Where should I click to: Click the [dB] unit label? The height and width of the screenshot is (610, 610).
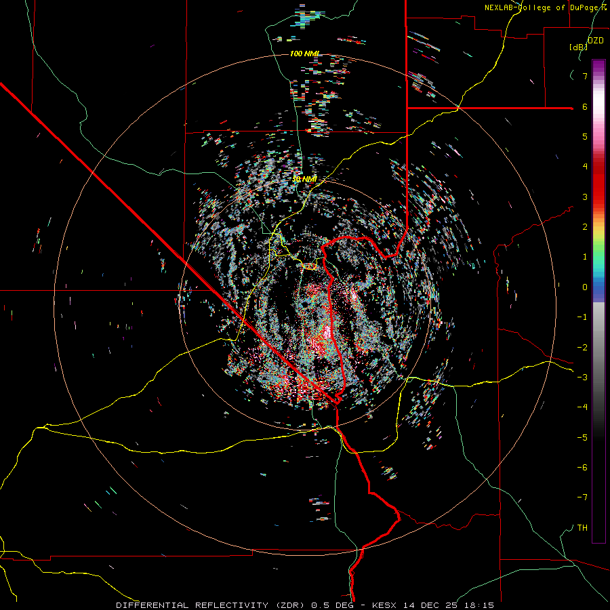[579, 47]
